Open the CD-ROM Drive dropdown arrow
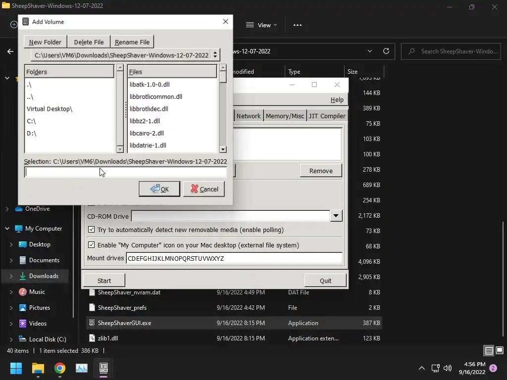507x380 pixels. pos(336,216)
